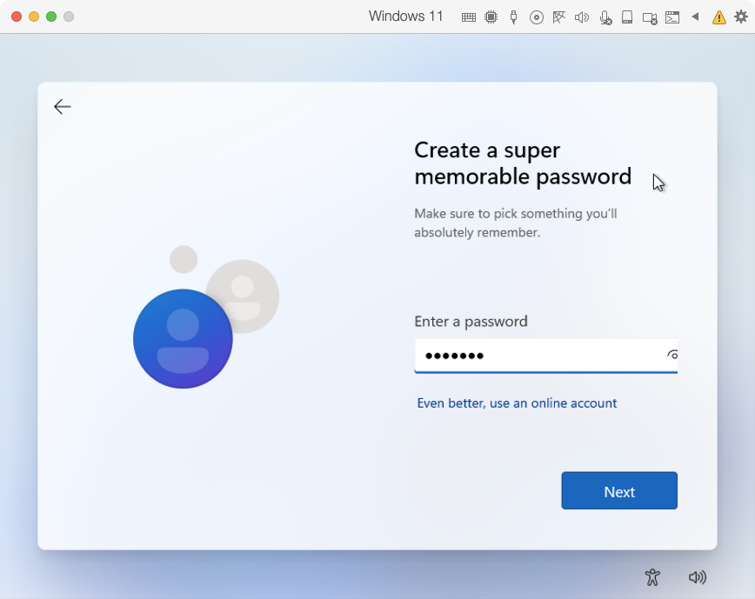Viewport: 755px width, 599px height.
Task: Click the Enter a password field
Action: click(x=545, y=356)
